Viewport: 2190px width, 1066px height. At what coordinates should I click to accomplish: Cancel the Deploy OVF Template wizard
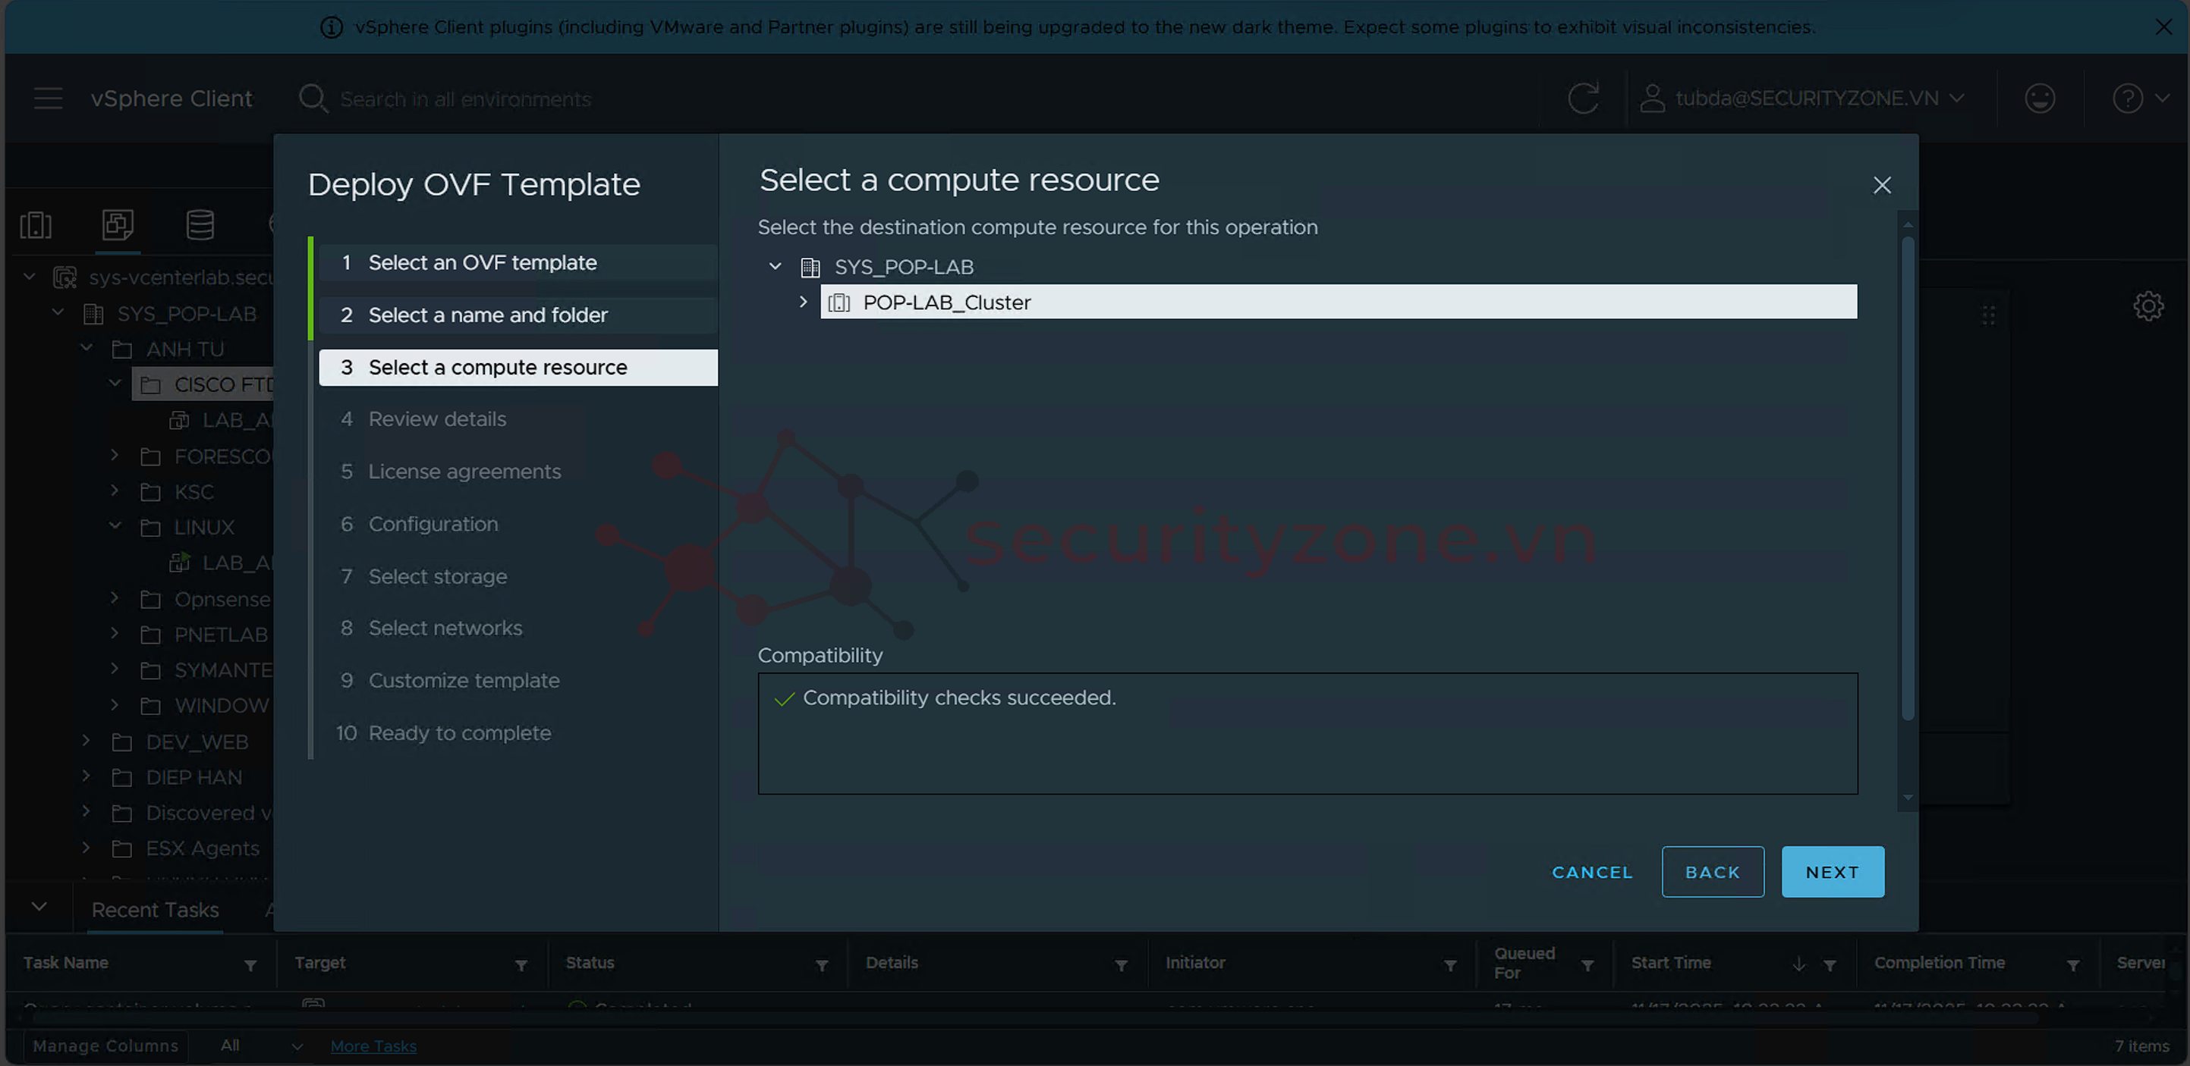pos(1591,871)
